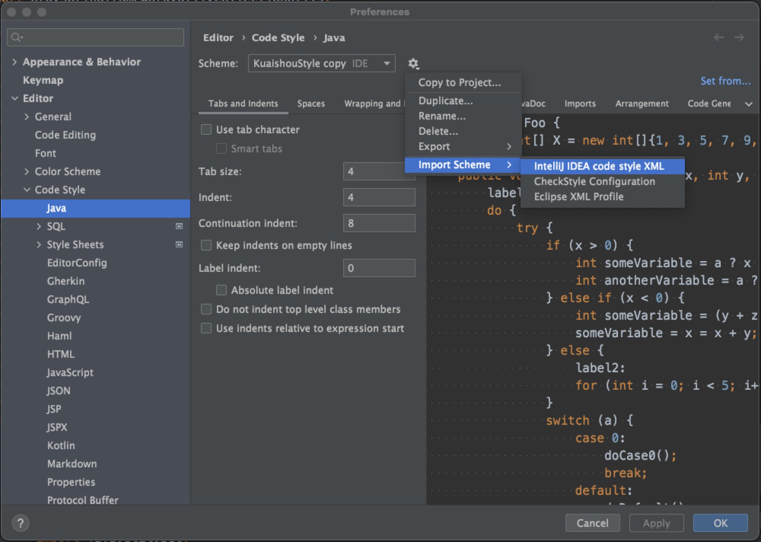
Task: Check Do not indent top level class members
Action: [x=206, y=309]
